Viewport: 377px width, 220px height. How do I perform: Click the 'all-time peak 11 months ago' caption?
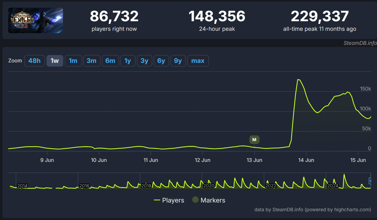click(320, 29)
